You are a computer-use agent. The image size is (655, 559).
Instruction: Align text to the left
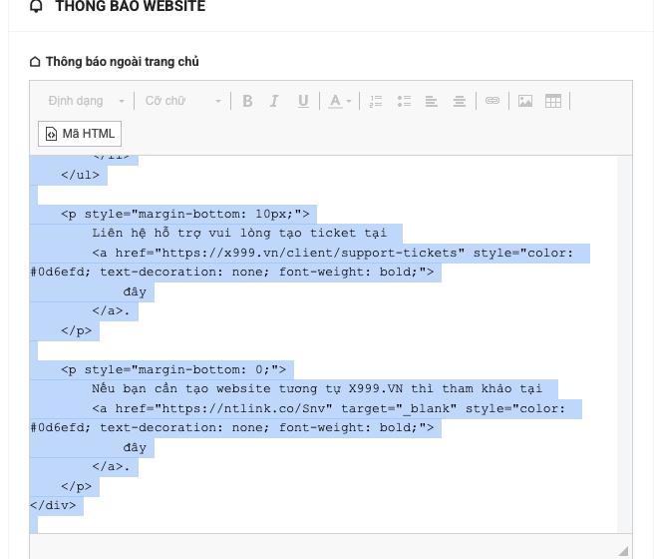(x=432, y=101)
